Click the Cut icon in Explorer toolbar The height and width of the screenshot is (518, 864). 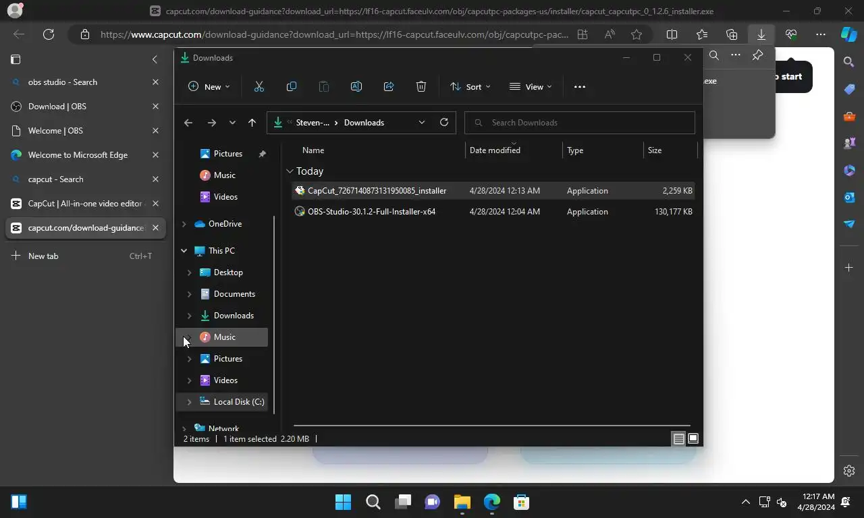259,86
